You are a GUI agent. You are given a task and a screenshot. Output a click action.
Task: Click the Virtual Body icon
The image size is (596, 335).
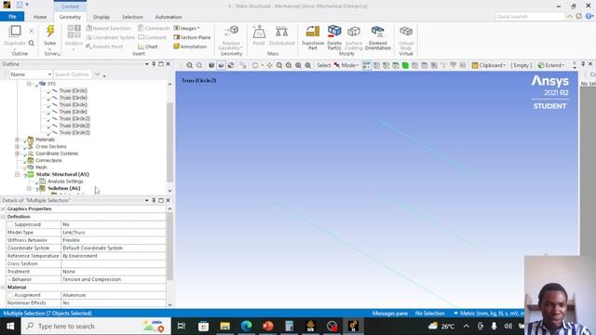406,31
